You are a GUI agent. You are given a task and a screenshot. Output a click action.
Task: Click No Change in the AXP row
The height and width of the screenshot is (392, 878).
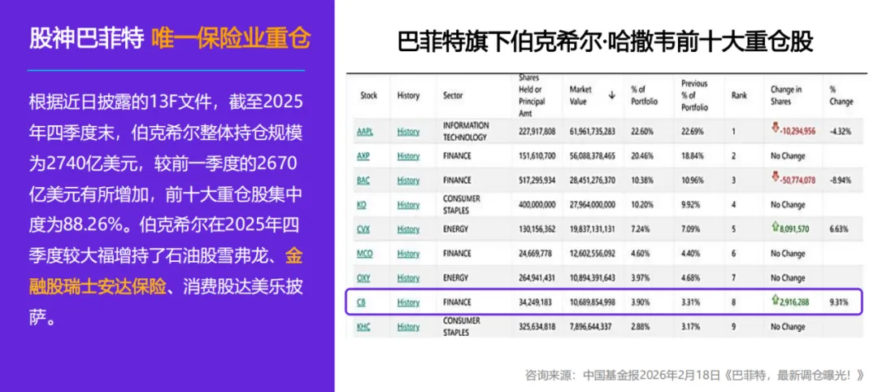point(787,156)
